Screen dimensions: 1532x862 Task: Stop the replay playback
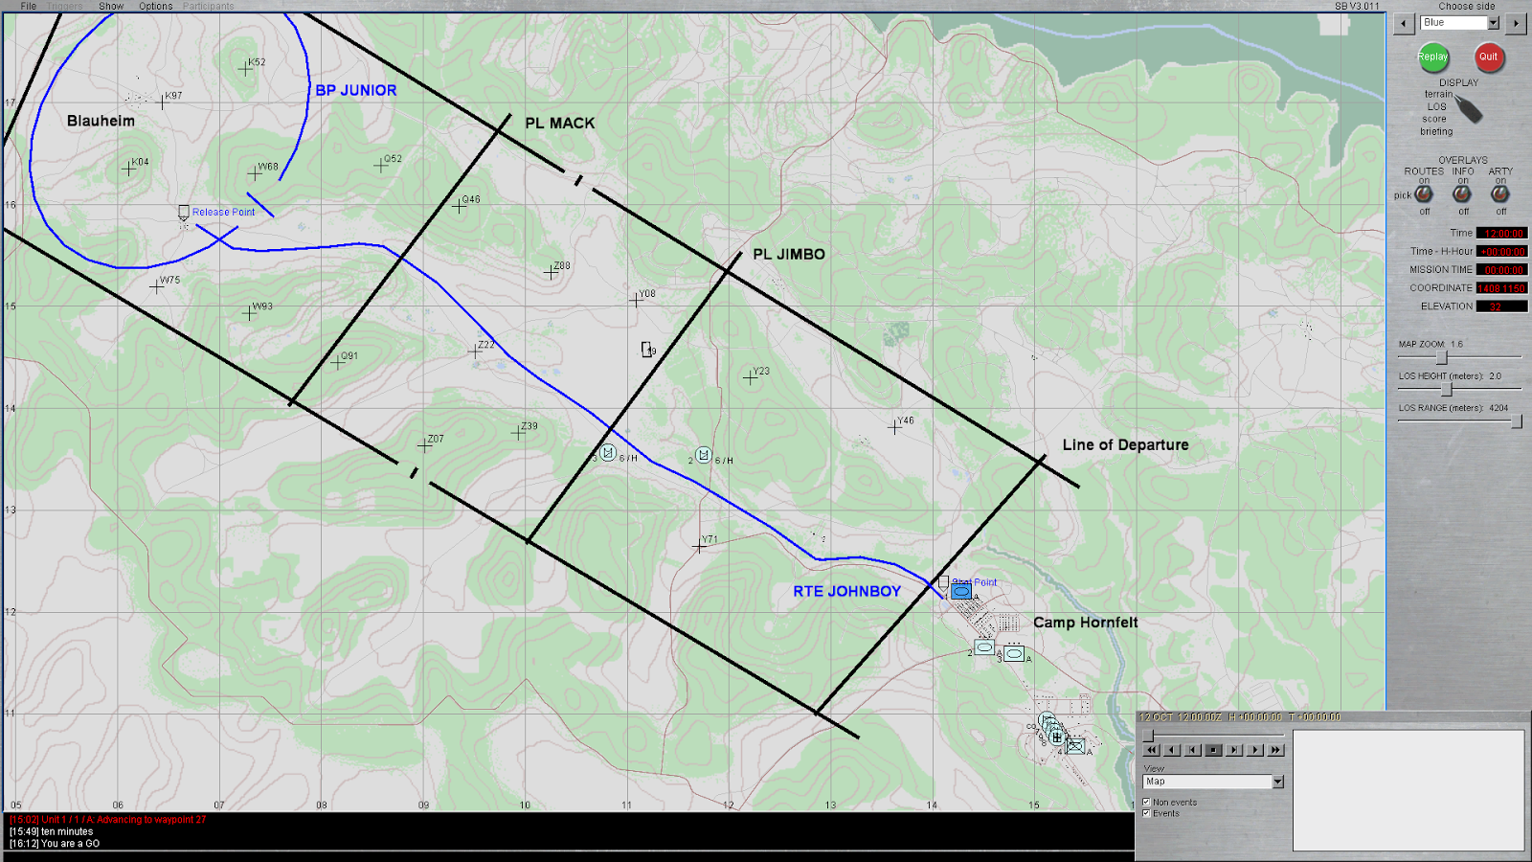(1213, 750)
